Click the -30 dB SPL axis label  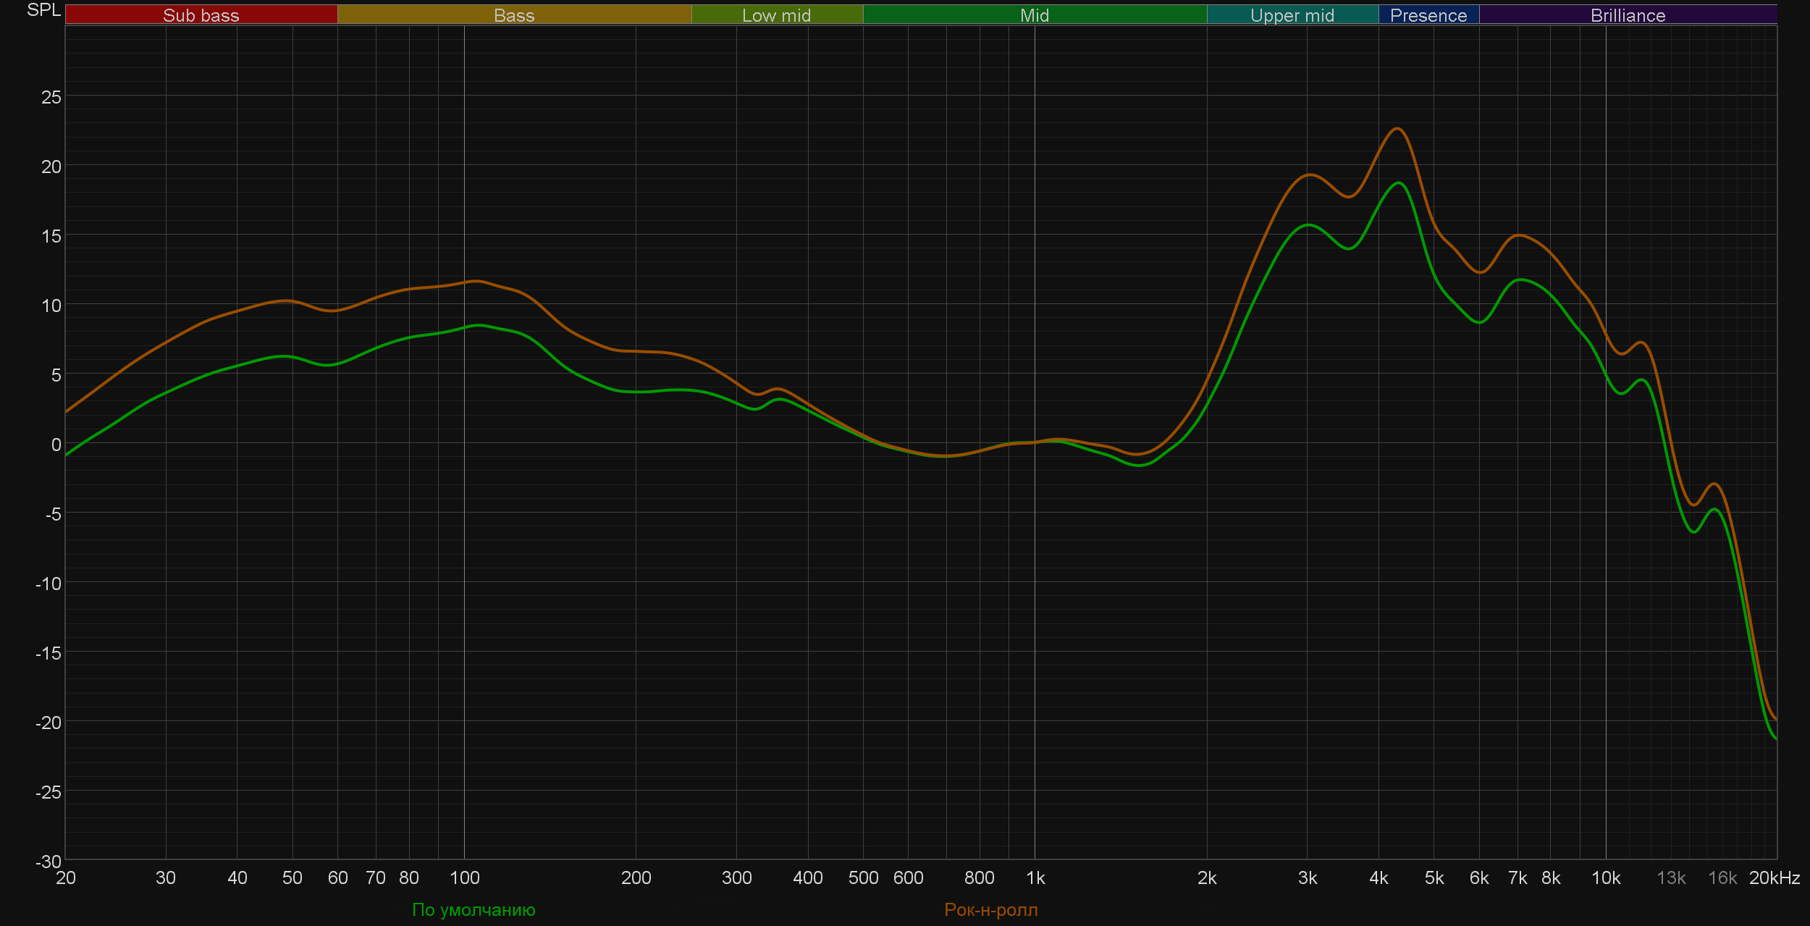(x=49, y=862)
